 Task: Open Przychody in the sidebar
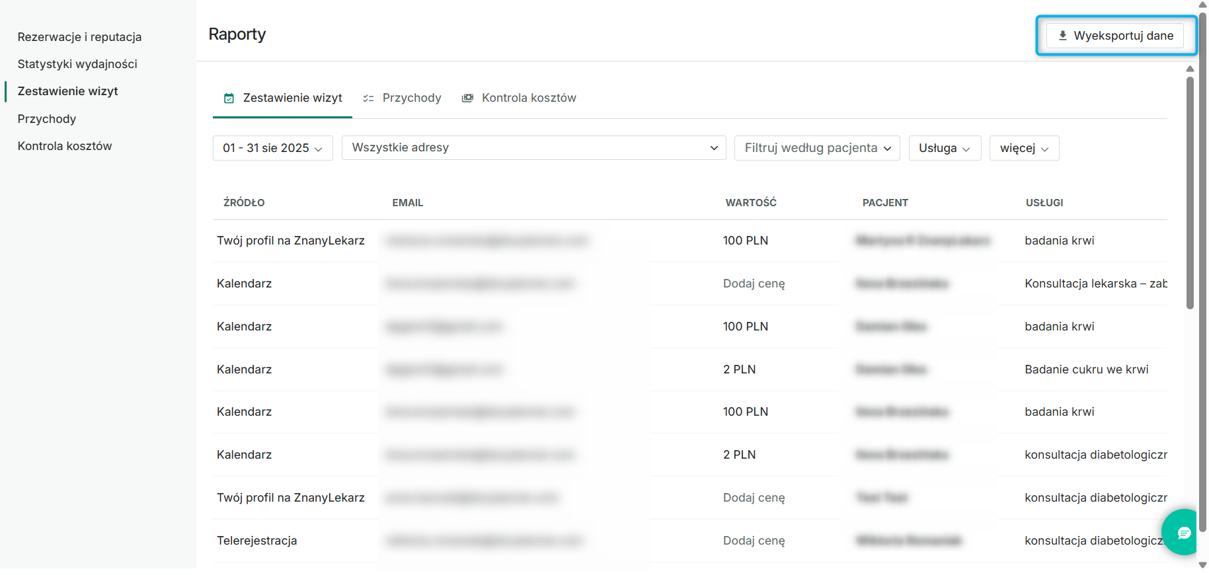[47, 119]
